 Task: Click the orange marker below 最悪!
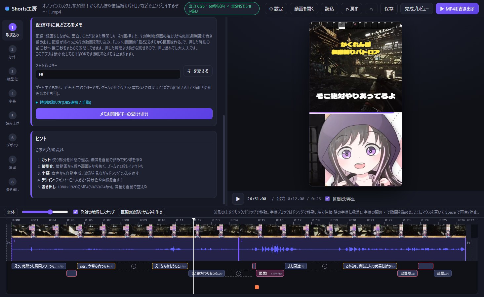(257, 287)
